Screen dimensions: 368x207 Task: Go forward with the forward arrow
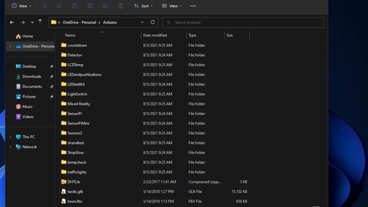coord(23,22)
